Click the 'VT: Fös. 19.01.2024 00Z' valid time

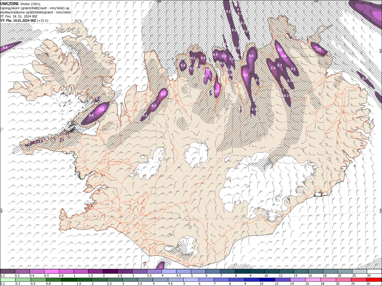(18, 21)
